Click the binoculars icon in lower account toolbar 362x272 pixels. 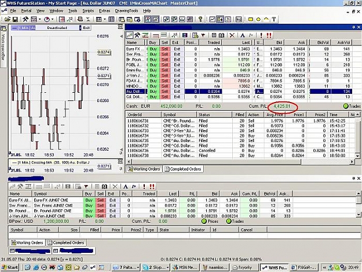tap(104, 187)
